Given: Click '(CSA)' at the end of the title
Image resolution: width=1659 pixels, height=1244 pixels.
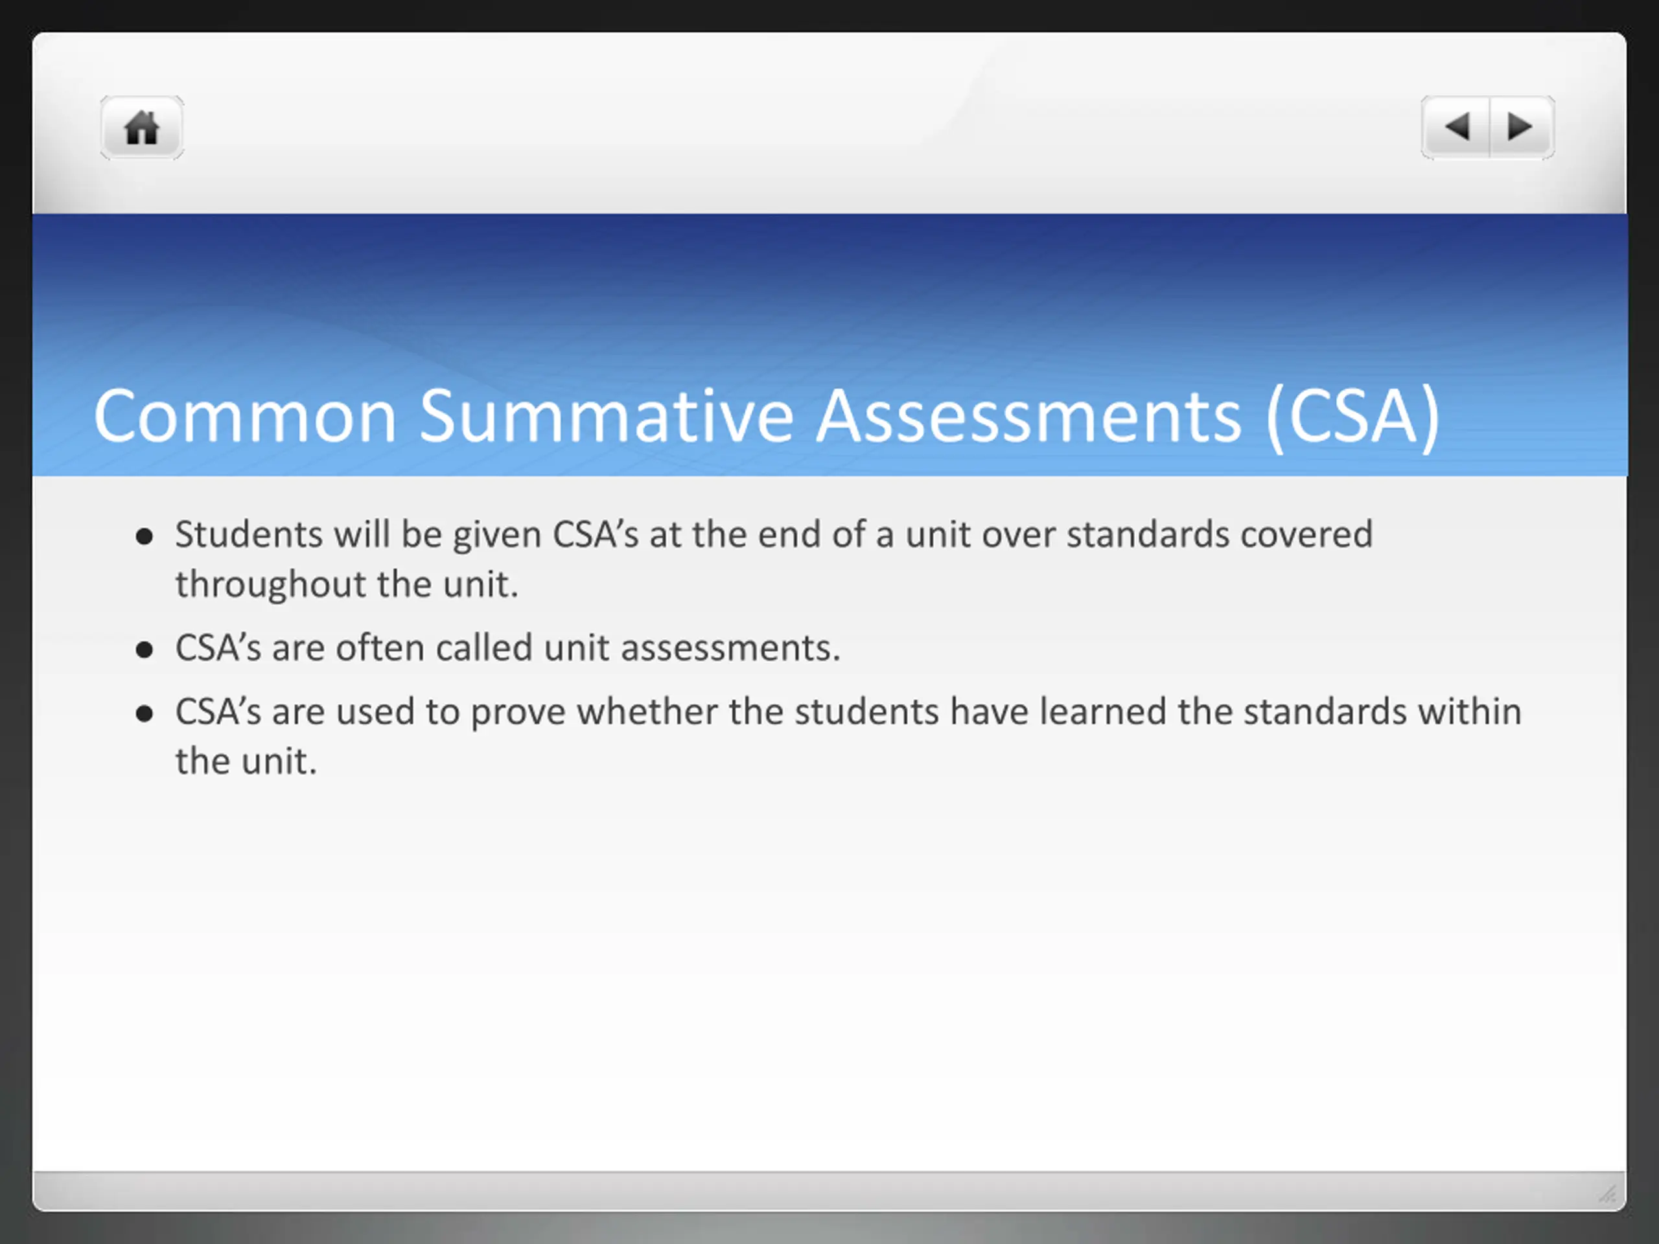Looking at the screenshot, I should tap(1353, 417).
